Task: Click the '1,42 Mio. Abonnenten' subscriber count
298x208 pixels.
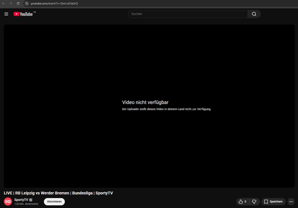Action: coord(26,204)
